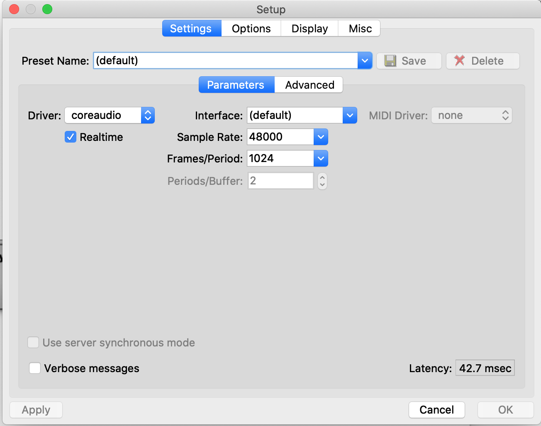The image size is (541, 426).
Task: Open the MIDI Driver dropdown
Action: tap(472, 115)
